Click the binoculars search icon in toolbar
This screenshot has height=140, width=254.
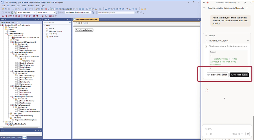coord(93,12)
